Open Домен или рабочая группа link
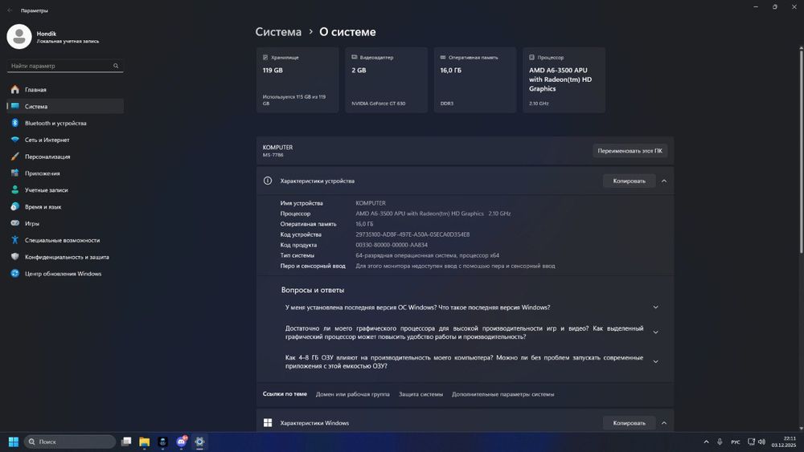The width and height of the screenshot is (804, 452). click(x=353, y=394)
